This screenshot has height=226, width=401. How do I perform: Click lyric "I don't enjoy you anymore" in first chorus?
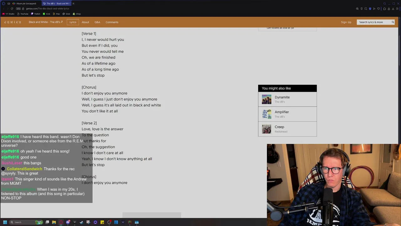pyautogui.click(x=104, y=93)
